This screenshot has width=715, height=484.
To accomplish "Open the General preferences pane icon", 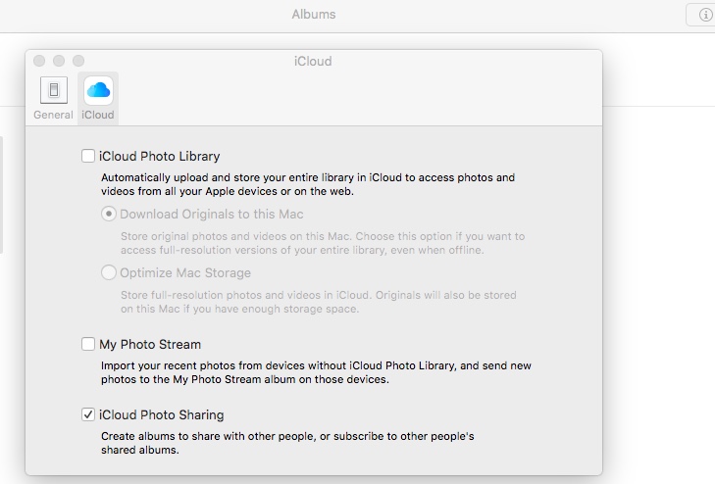I will [x=53, y=90].
